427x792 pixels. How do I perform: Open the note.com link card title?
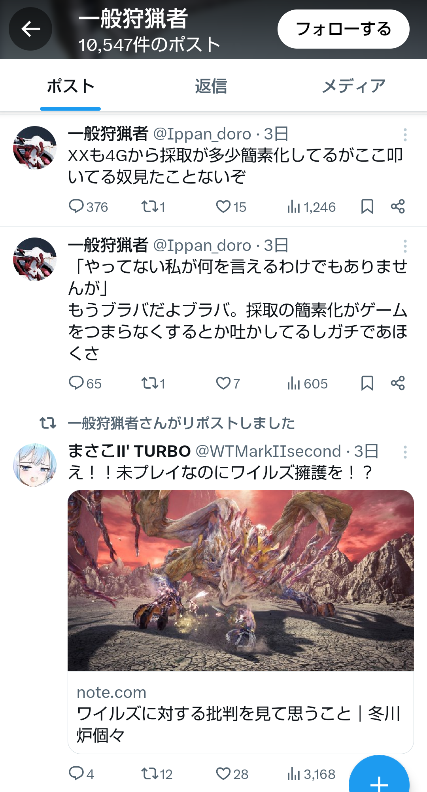(238, 724)
